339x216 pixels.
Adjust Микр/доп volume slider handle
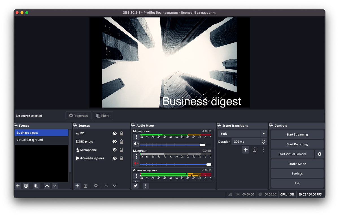pos(209,164)
